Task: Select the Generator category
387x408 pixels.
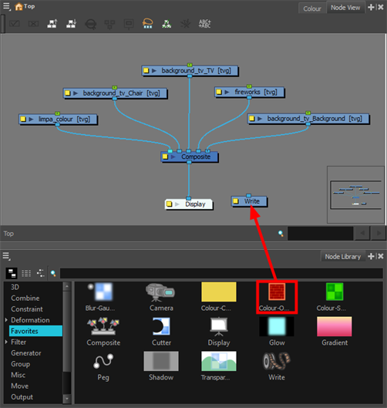Action: pyautogui.click(x=26, y=352)
